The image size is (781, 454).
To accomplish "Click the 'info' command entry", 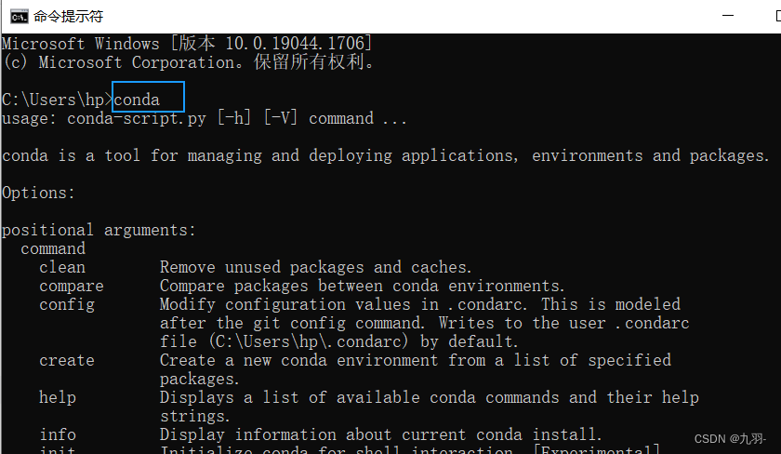I will pyautogui.click(x=58, y=434).
